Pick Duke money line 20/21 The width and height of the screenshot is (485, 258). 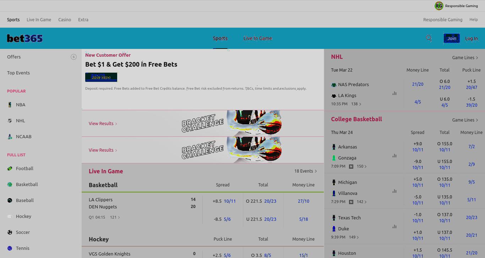472,235
